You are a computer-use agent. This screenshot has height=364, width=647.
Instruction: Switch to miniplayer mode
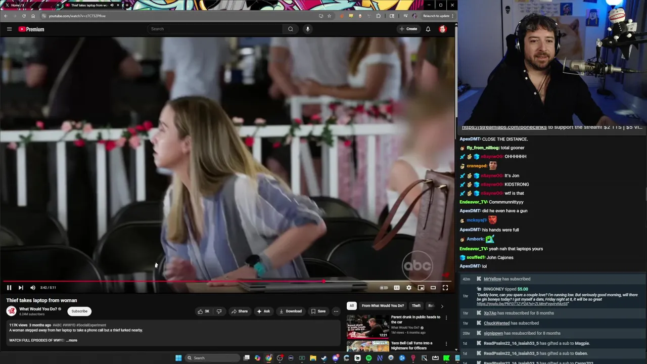[x=421, y=288]
